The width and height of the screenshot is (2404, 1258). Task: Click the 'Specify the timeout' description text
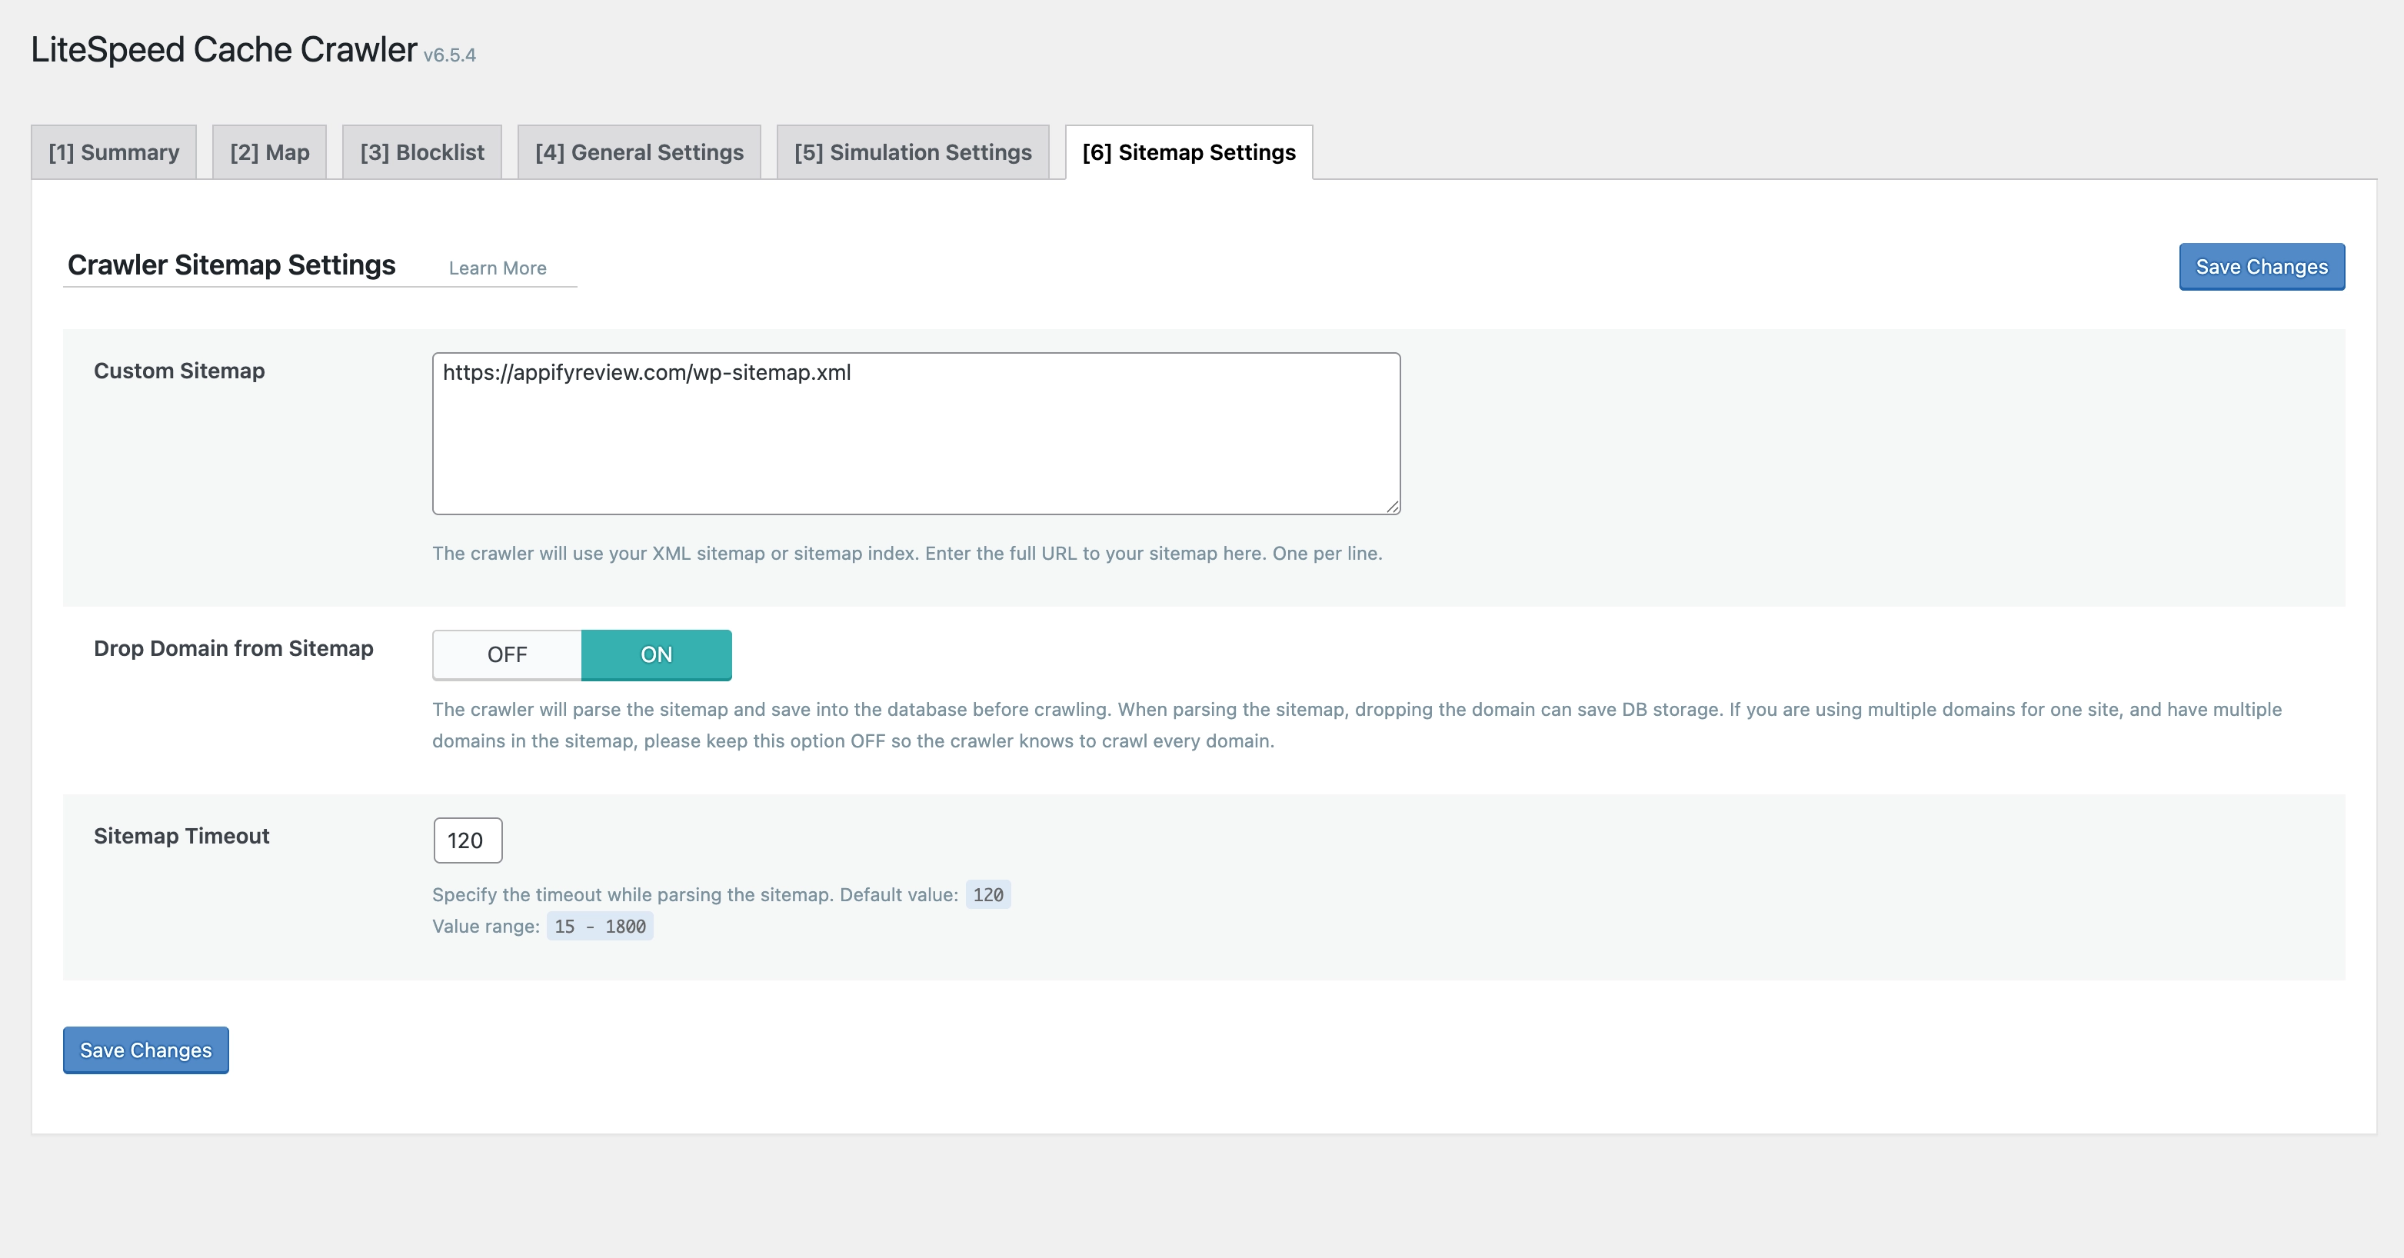point(695,894)
